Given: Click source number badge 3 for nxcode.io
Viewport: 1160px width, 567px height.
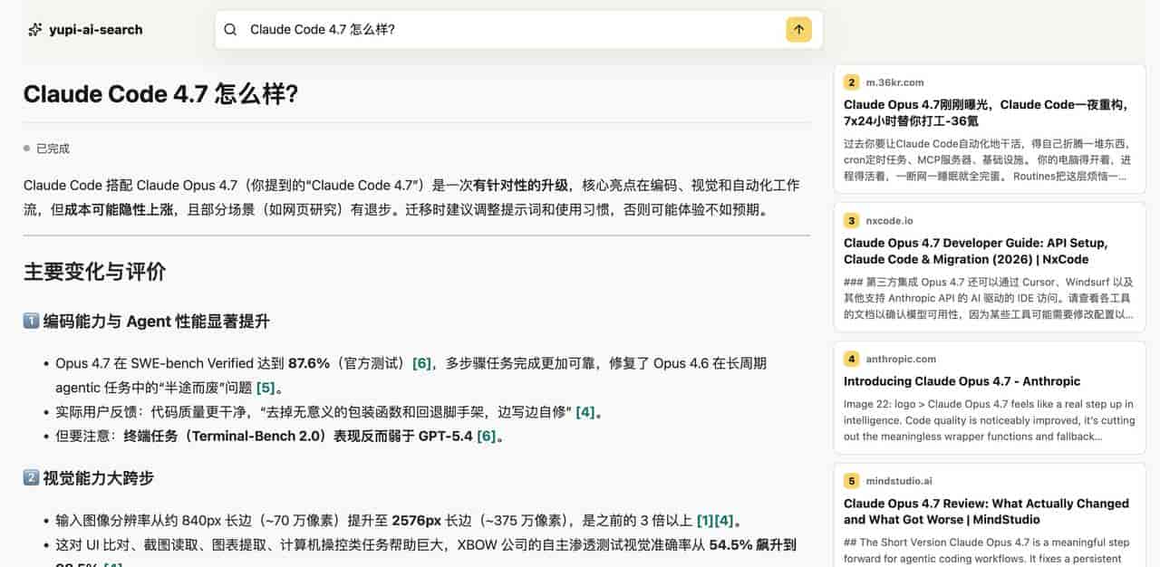Looking at the screenshot, I should pyautogui.click(x=851, y=220).
